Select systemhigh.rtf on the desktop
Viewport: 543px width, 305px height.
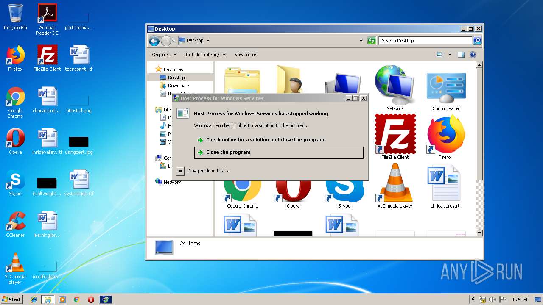click(x=79, y=183)
